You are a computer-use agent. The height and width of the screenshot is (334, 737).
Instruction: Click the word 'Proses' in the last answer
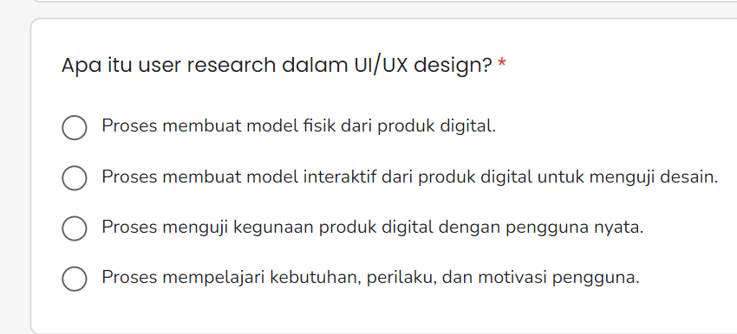click(x=130, y=278)
